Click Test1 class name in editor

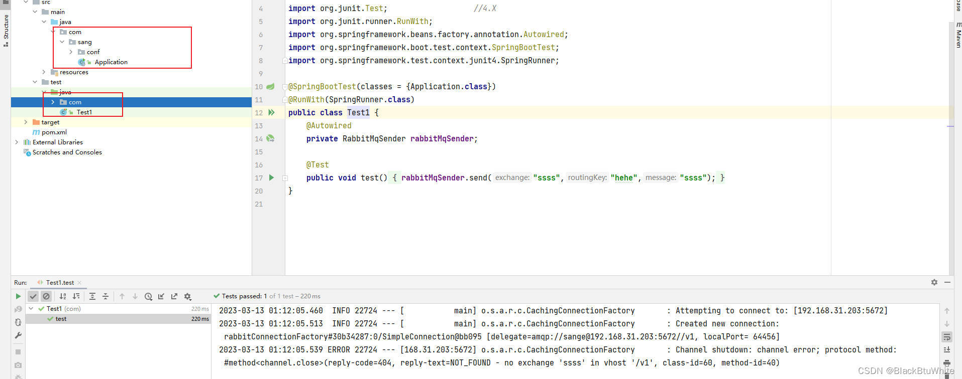pyautogui.click(x=358, y=112)
